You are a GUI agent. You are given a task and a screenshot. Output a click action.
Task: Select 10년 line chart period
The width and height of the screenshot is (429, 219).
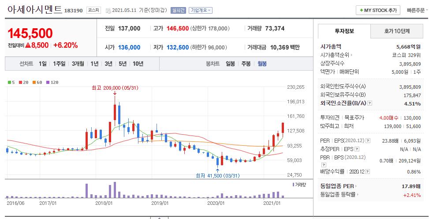tap(138, 64)
